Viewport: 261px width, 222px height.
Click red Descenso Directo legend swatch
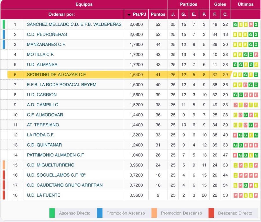coord(211,213)
